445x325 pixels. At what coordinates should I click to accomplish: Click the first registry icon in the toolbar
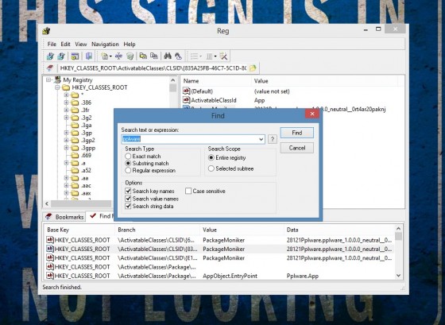(x=51, y=56)
